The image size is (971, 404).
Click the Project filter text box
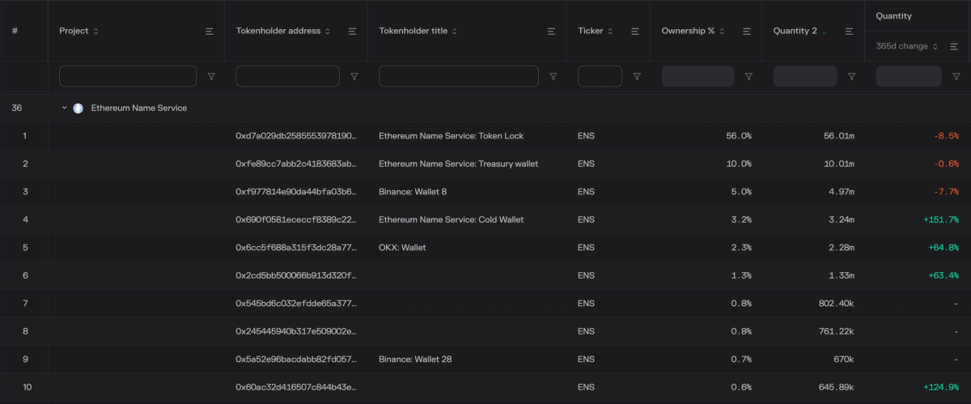coord(128,76)
